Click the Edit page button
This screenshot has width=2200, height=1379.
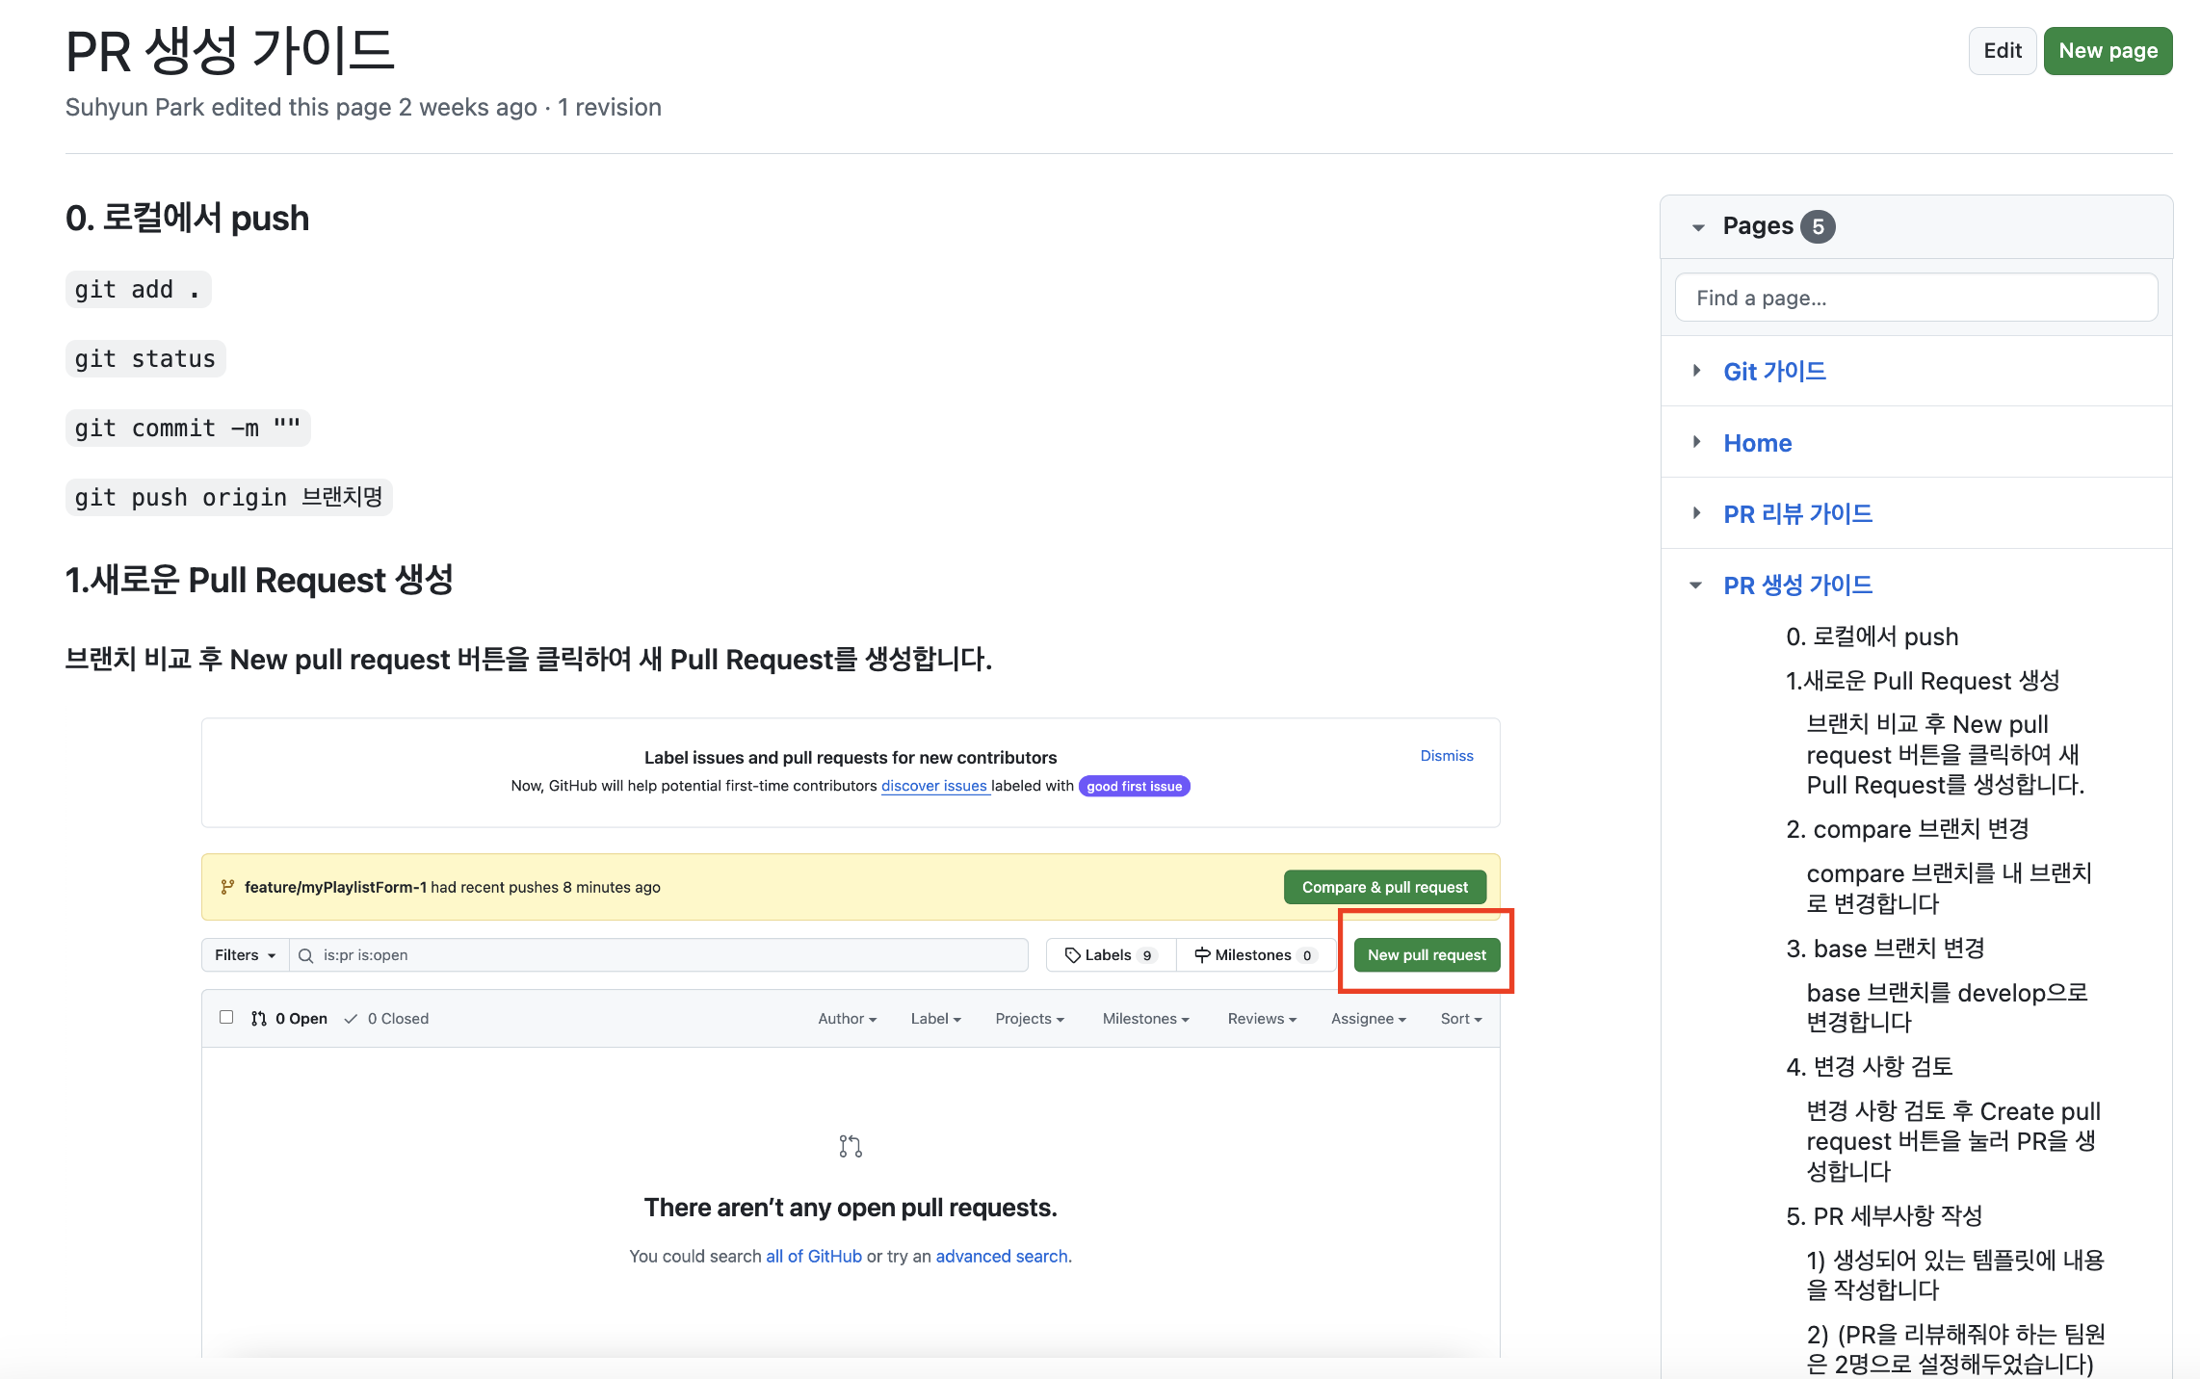pyautogui.click(x=2002, y=51)
